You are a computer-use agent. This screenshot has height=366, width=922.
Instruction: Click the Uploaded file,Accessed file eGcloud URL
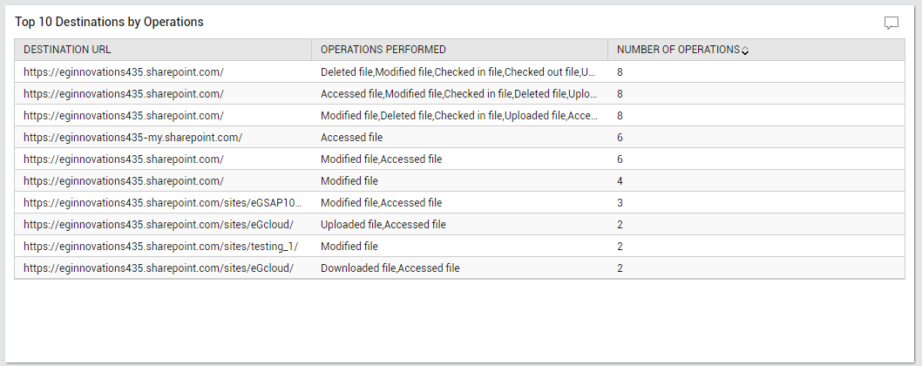click(x=159, y=224)
